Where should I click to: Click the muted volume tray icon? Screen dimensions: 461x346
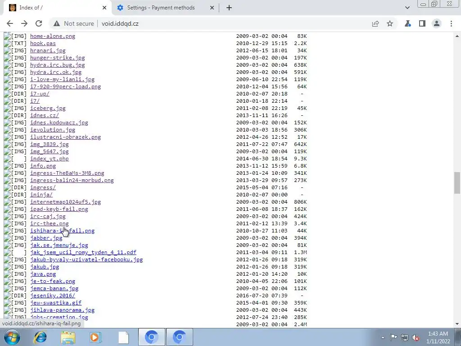click(416, 337)
